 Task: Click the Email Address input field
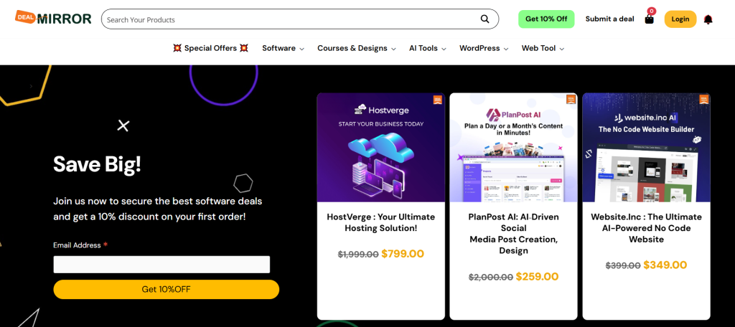161,265
